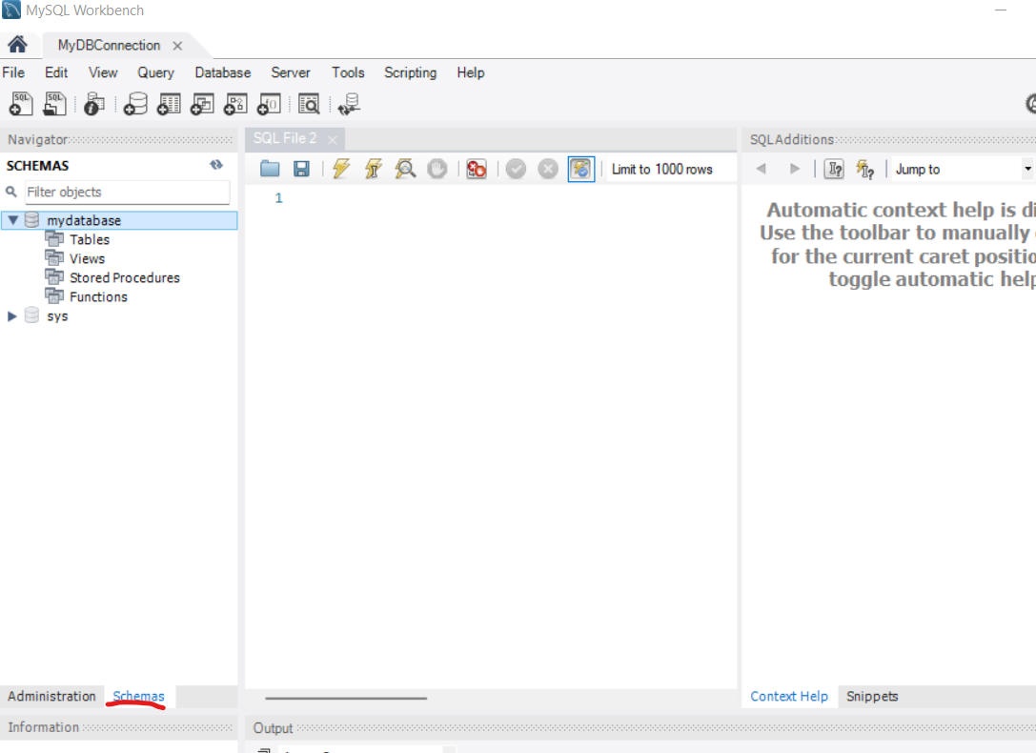Open the Database menu

[223, 72]
